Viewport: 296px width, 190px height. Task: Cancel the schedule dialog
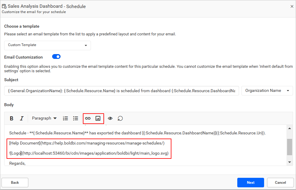pyautogui.click(x=280, y=183)
